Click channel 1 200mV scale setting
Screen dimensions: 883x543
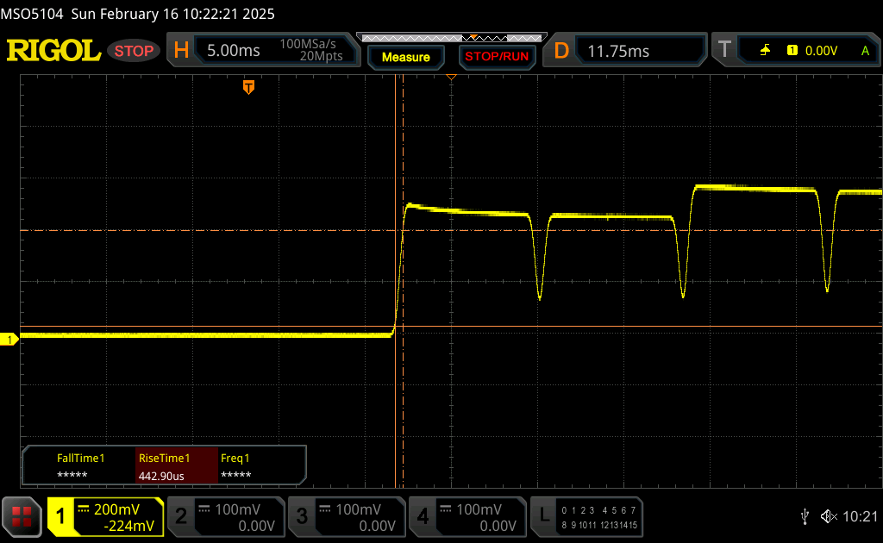coord(116,509)
